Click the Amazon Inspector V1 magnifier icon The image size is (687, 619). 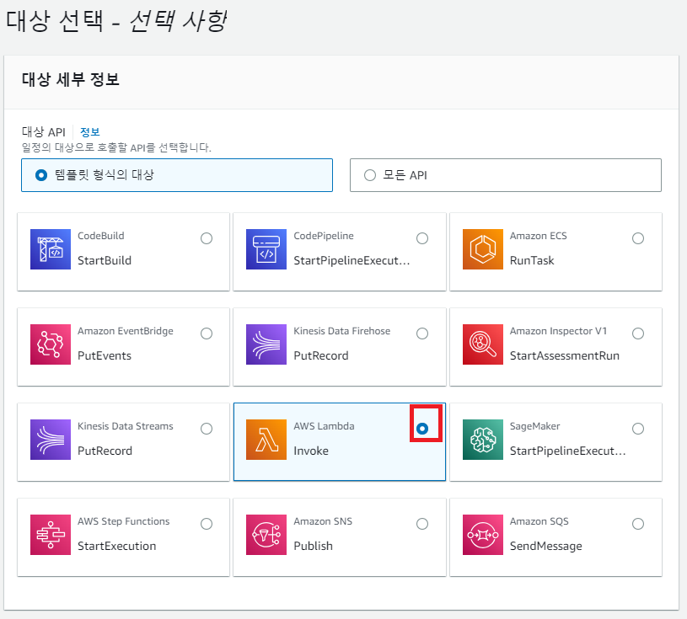[483, 344]
